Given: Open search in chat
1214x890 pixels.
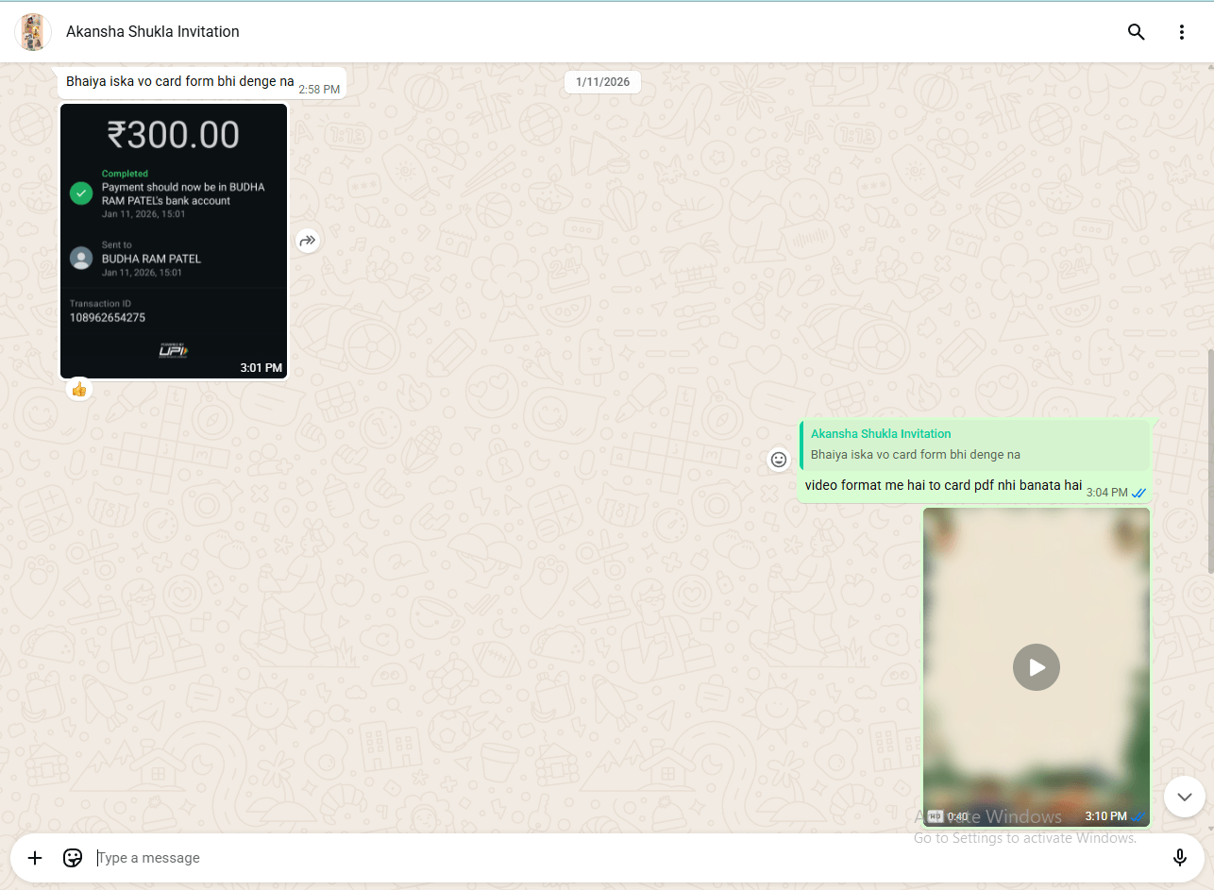Looking at the screenshot, I should [1136, 32].
